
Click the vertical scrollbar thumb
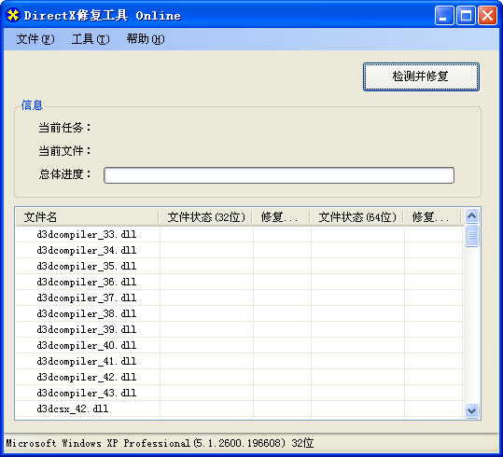[x=471, y=235]
